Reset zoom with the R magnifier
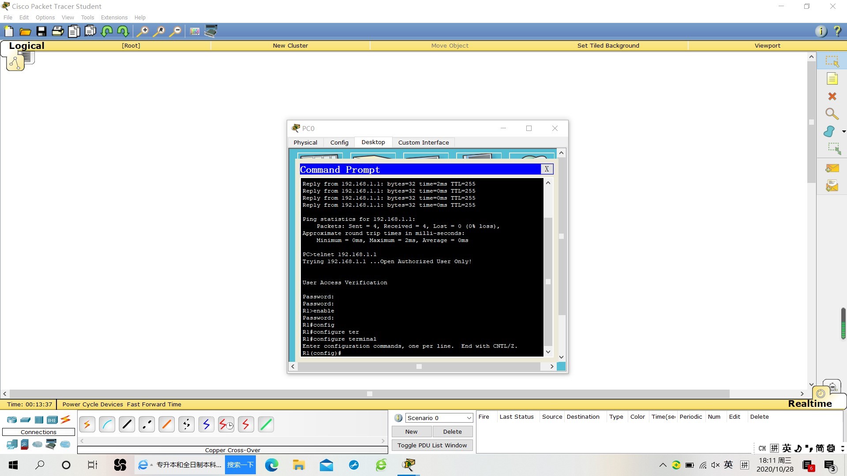Image resolution: width=847 pixels, height=476 pixels. (x=158, y=31)
